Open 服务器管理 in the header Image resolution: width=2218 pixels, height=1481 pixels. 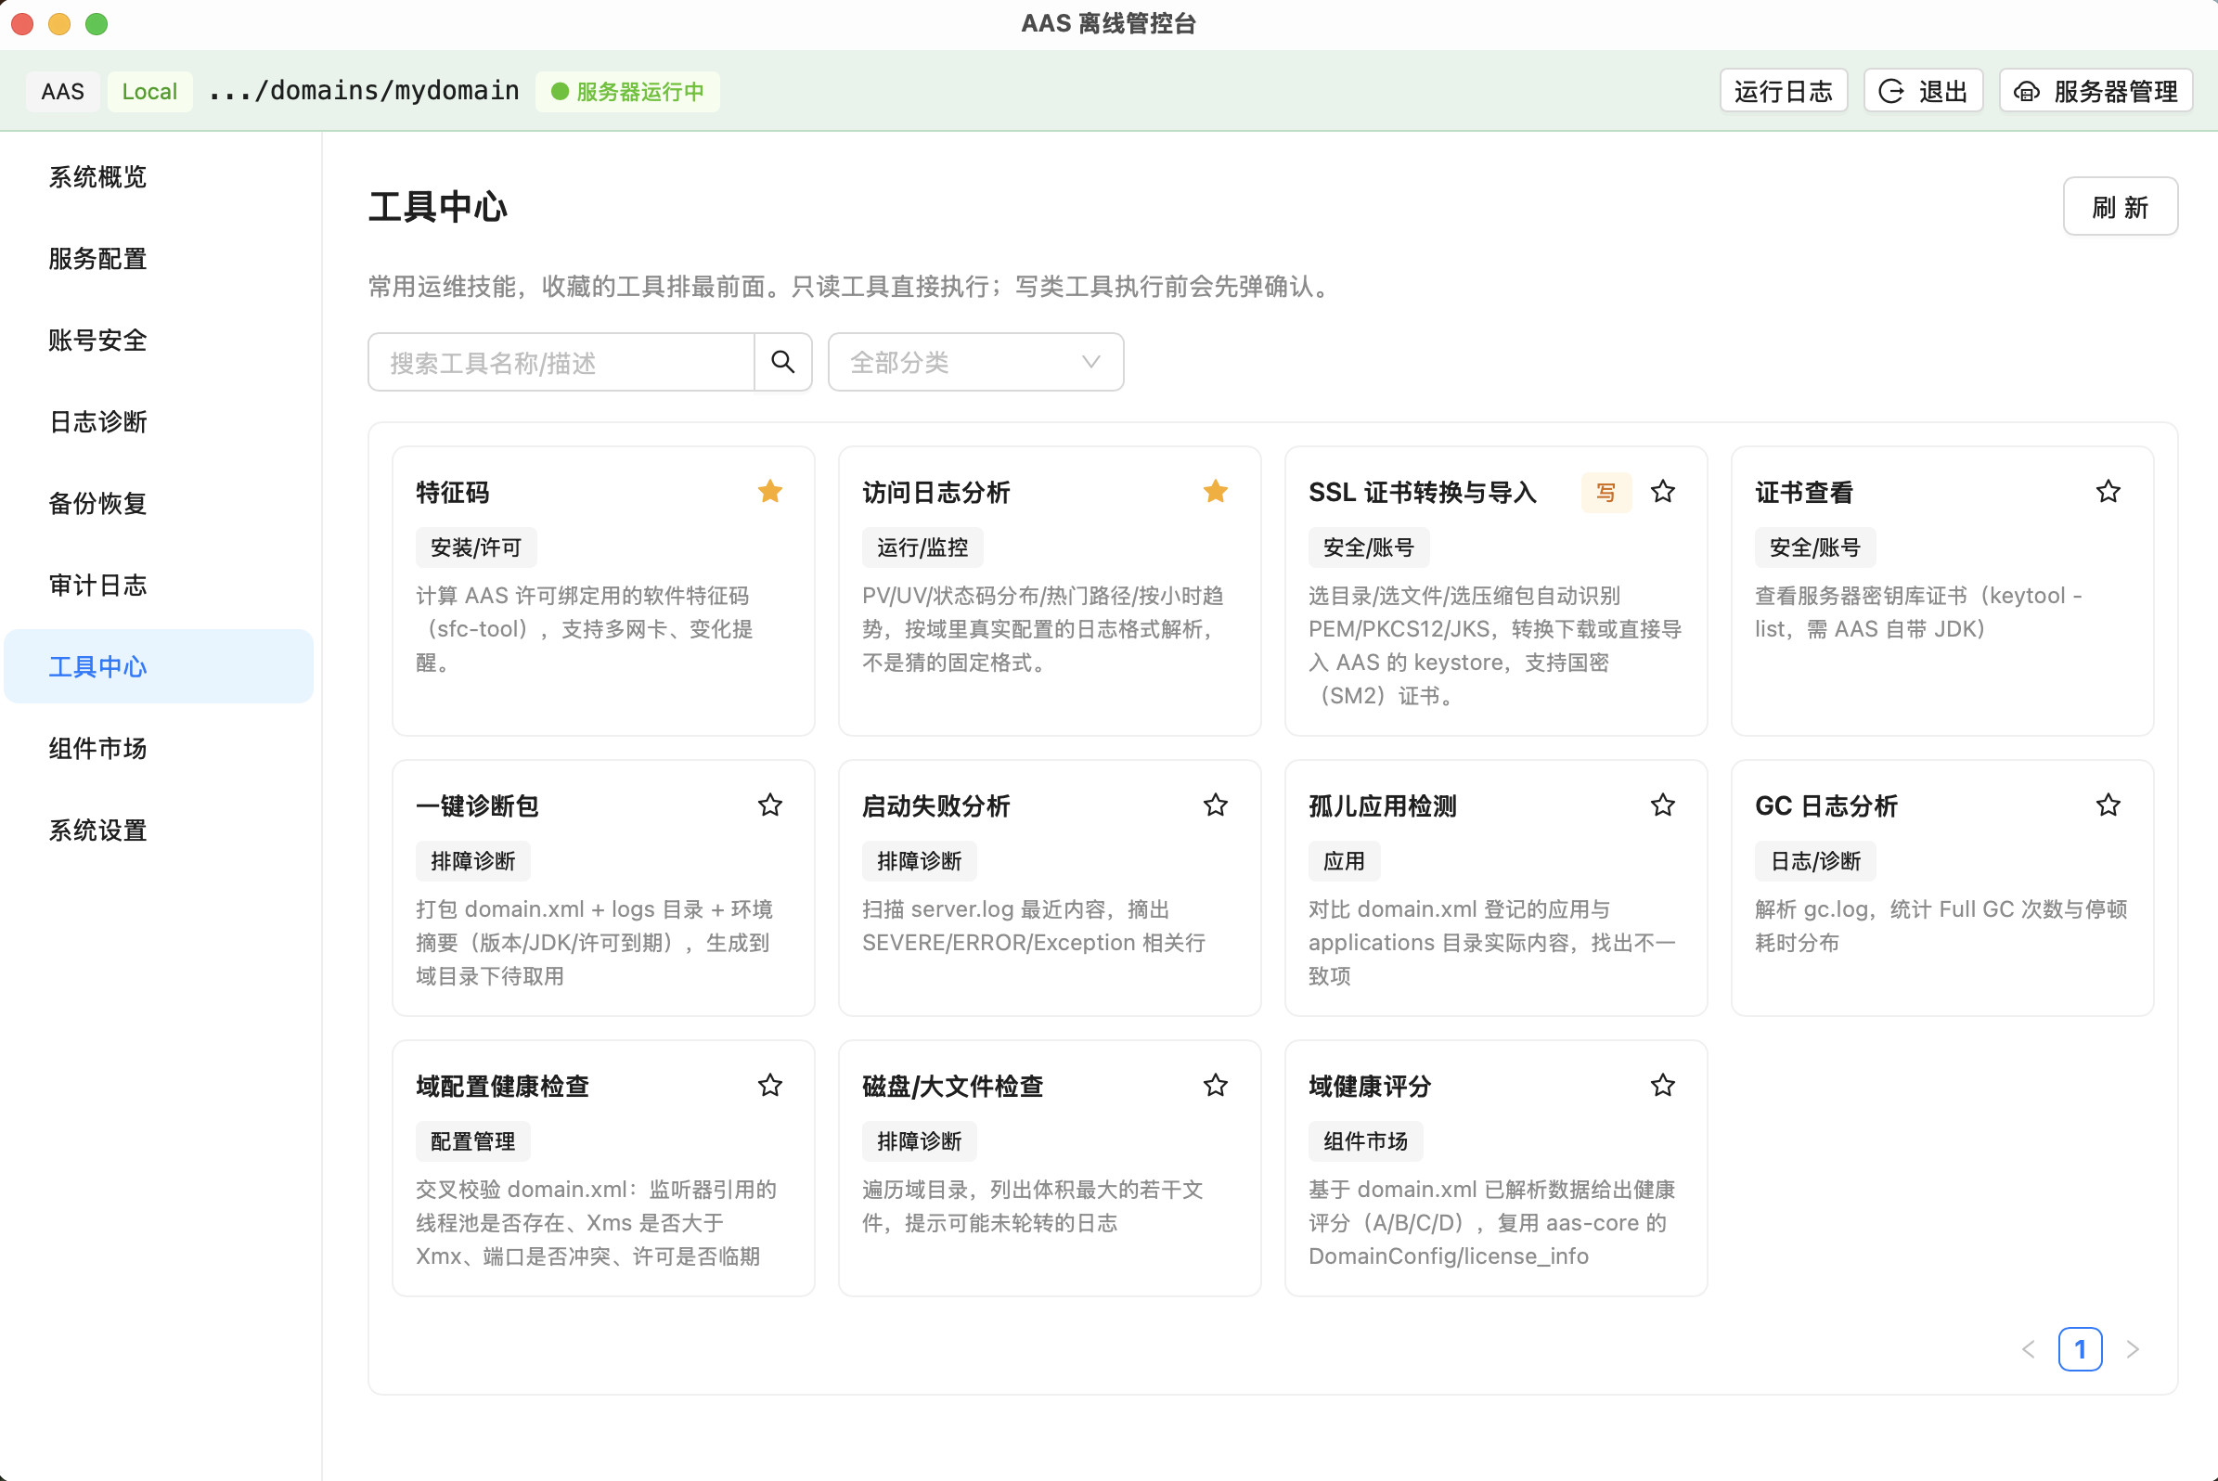coord(2096,92)
